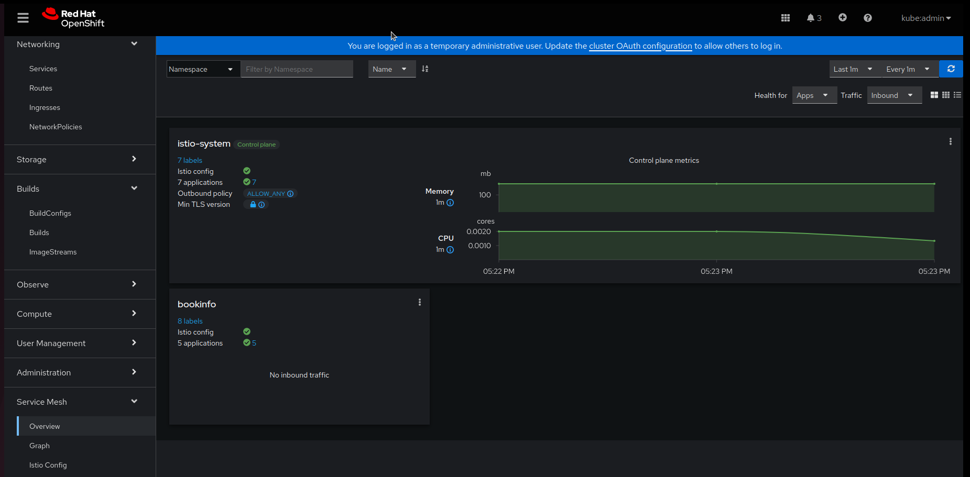This screenshot has width=970, height=477.
Task: Click the bookinfo Istio config check icon
Action: pyautogui.click(x=247, y=331)
